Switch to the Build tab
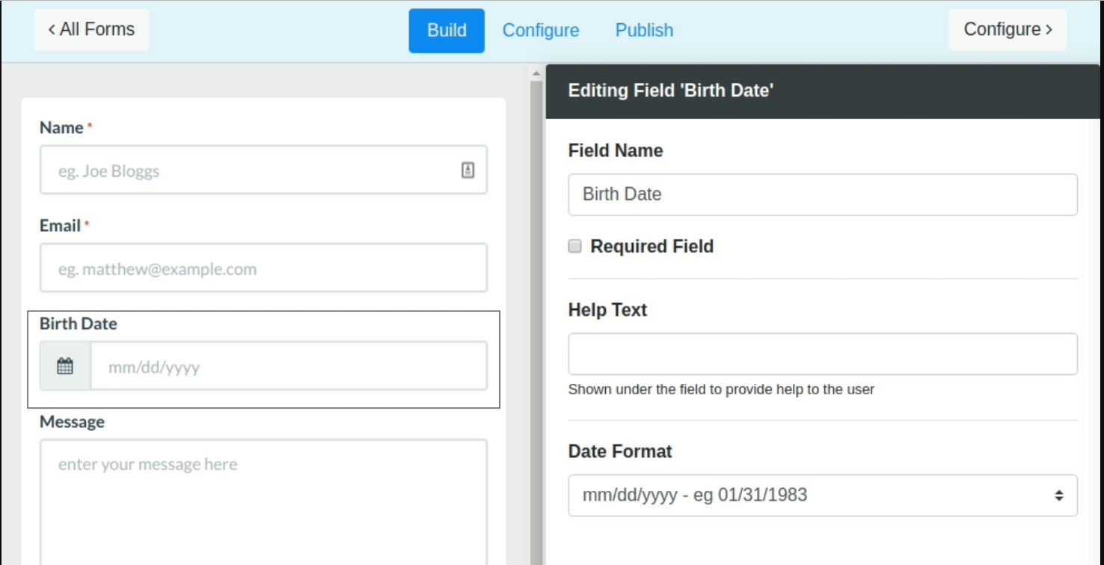This screenshot has height=565, width=1104. pyautogui.click(x=447, y=31)
